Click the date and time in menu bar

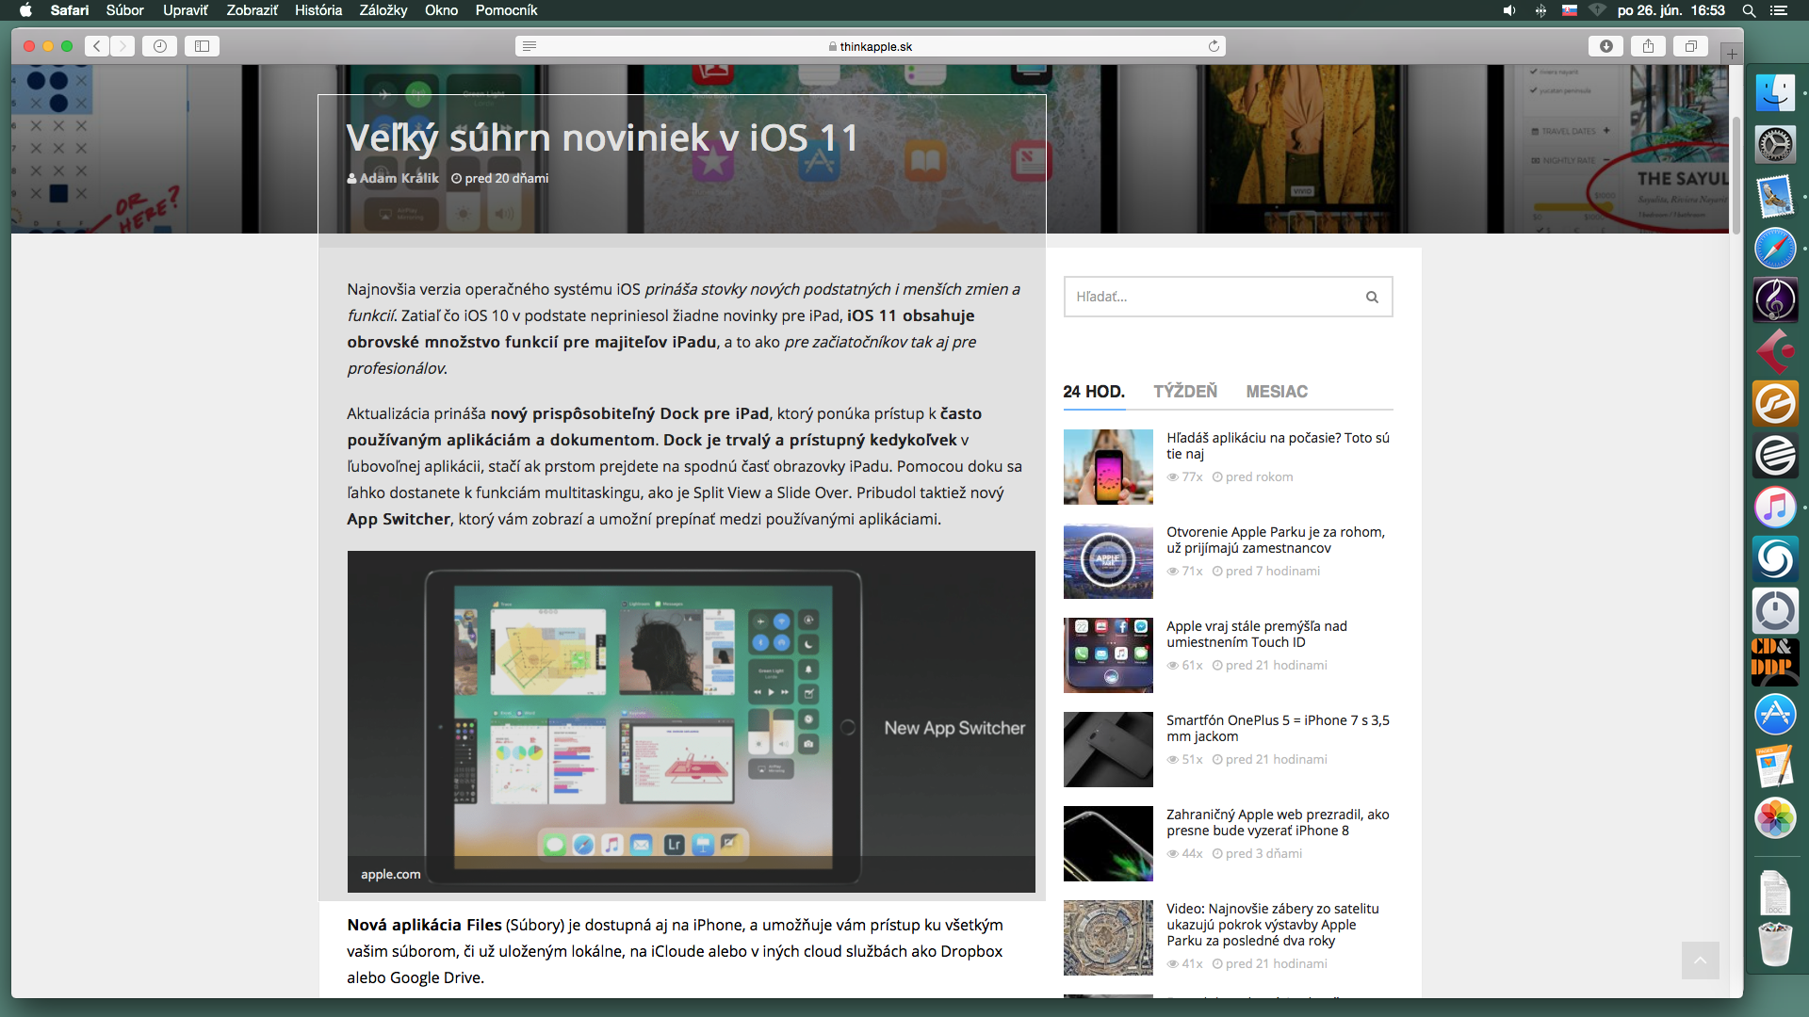[x=1670, y=10]
